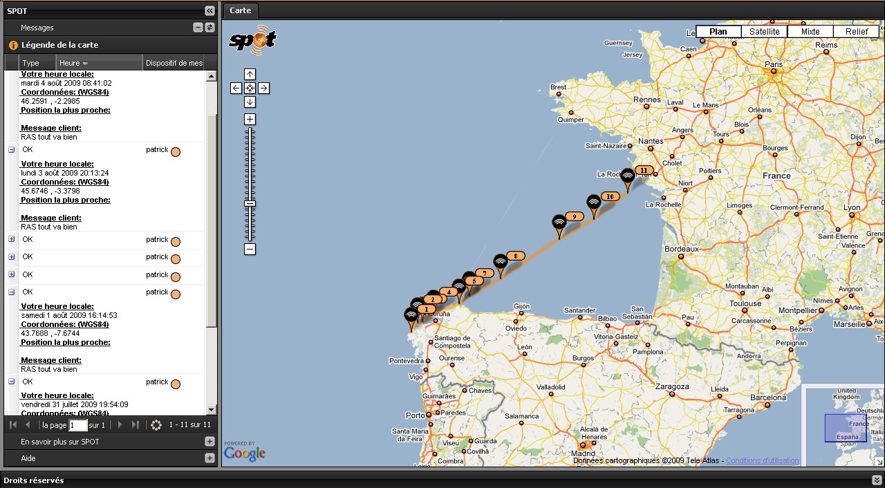Click the map zoom slider handle
The width and height of the screenshot is (885, 488).
point(250,204)
